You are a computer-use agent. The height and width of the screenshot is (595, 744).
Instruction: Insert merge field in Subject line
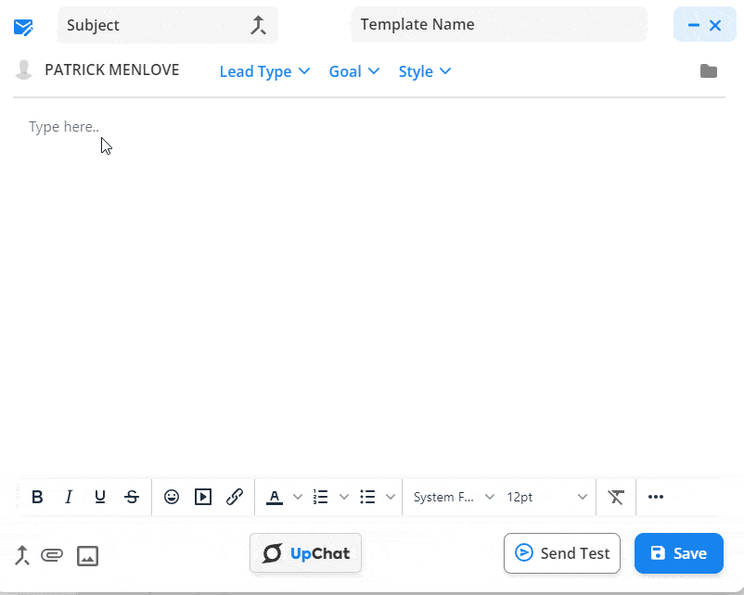[x=258, y=25]
